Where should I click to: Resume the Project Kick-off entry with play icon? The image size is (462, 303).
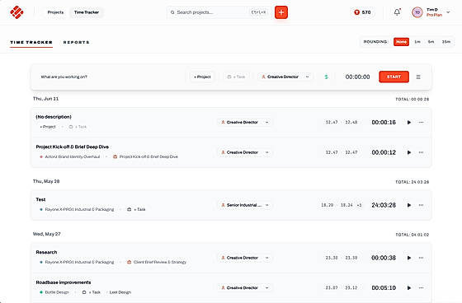pos(409,152)
